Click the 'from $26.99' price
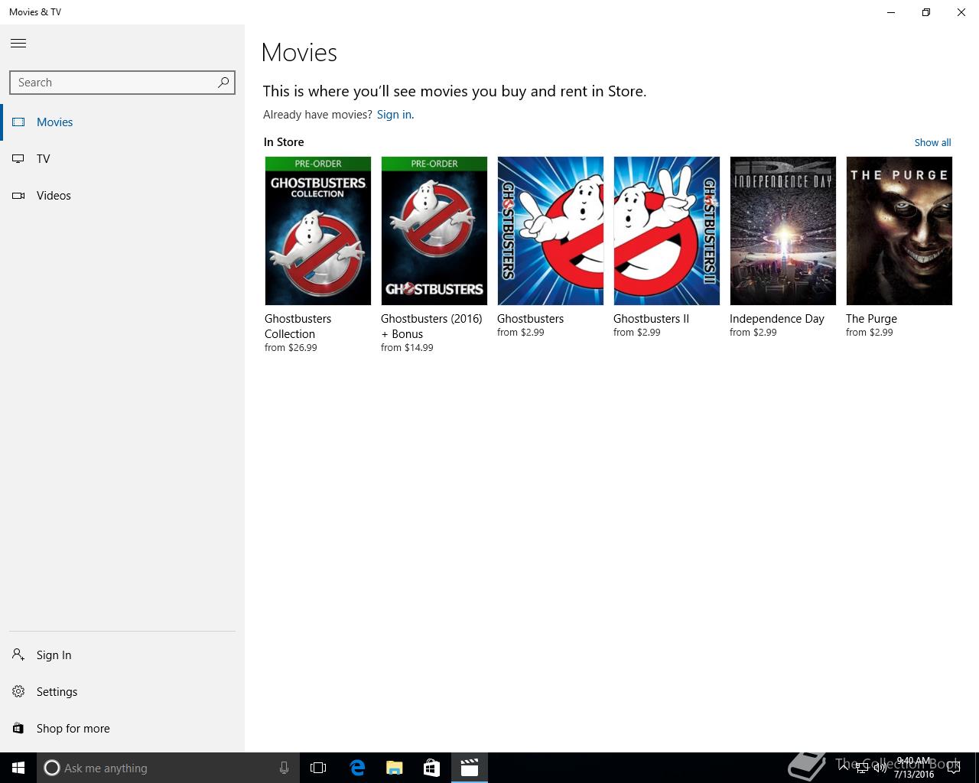Image resolution: width=979 pixels, height=783 pixels. (291, 348)
